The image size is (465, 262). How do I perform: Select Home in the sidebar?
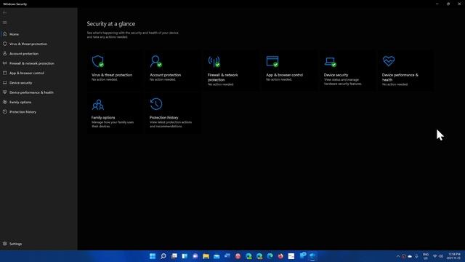(39, 34)
